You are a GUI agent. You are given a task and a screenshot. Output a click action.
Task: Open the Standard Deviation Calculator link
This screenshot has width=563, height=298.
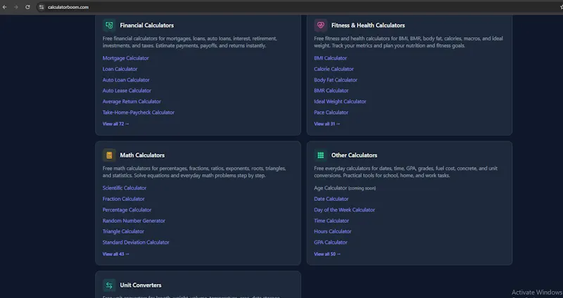(136, 242)
